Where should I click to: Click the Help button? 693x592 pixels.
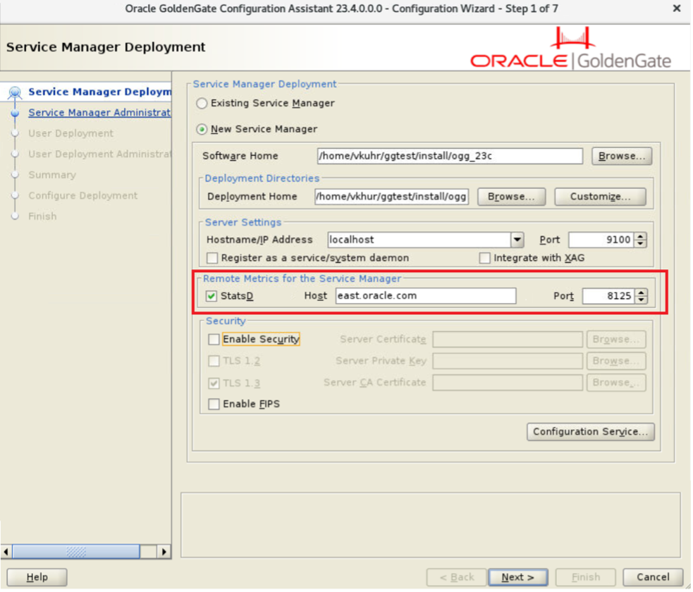(37, 578)
